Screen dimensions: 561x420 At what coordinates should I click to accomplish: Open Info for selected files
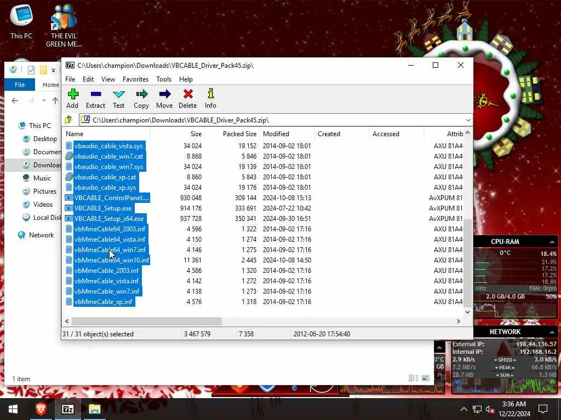click(x=210, y=99)
